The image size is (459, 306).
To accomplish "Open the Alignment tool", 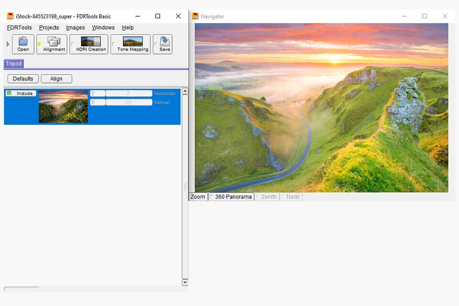I will pyautogui.click(x=53, y=44).
